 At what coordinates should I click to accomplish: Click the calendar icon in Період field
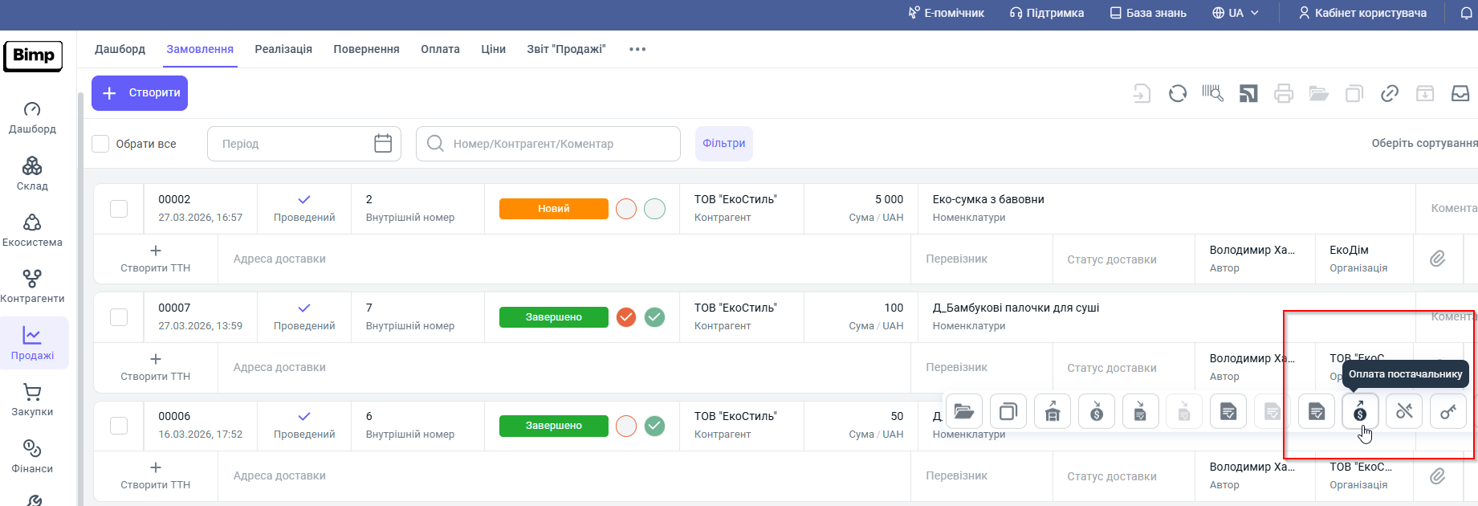click(383, 144)
